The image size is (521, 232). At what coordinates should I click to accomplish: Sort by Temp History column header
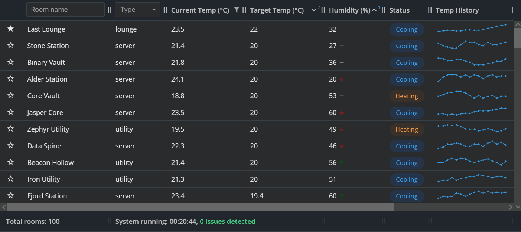click(x=457, y=10)
